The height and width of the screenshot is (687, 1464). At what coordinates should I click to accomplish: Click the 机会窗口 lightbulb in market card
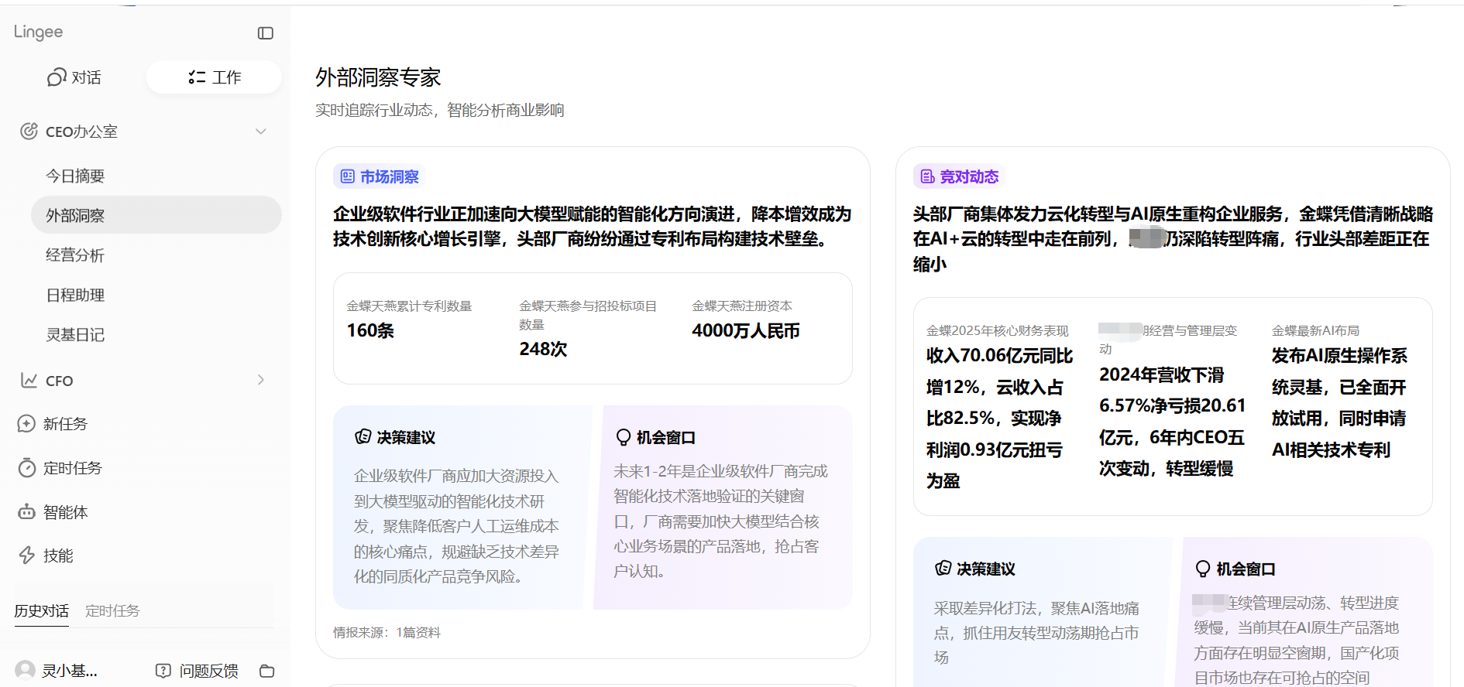pyautogui.click(x=623, y=438)
